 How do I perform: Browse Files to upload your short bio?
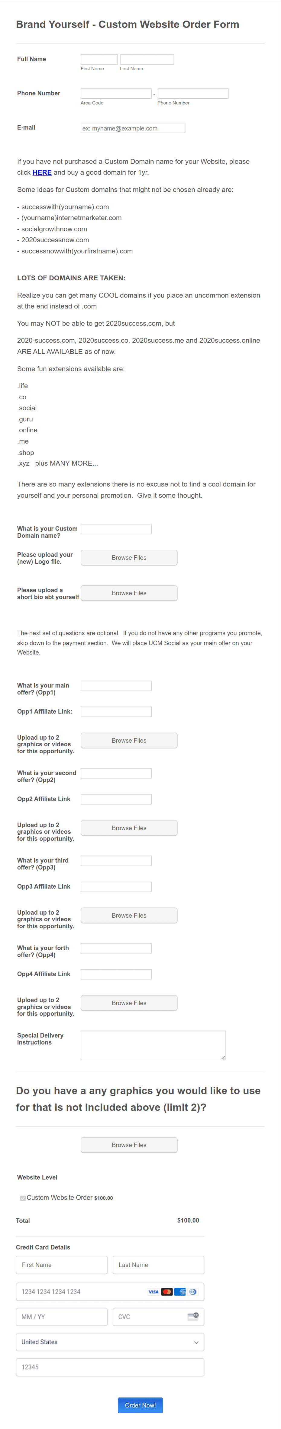point(129,592)
